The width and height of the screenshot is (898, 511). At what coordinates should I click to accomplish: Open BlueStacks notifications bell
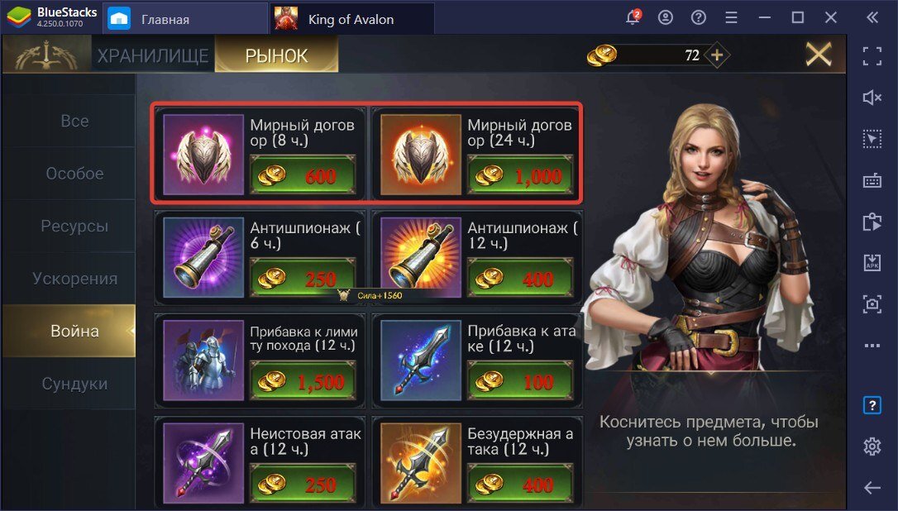(633, 17)
